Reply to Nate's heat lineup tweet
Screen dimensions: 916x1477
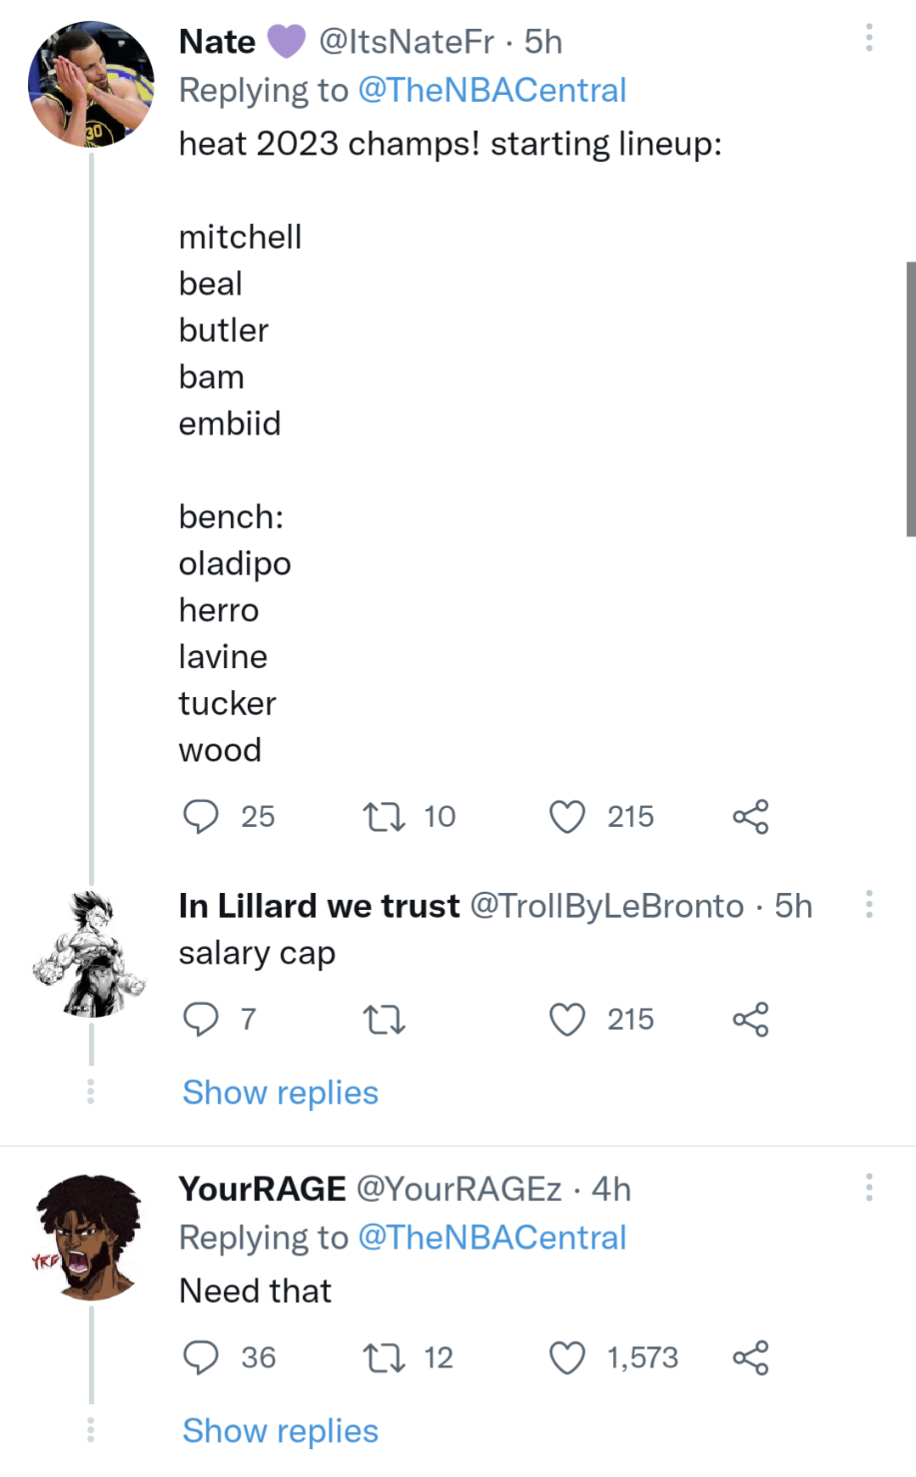click(201, 817)
